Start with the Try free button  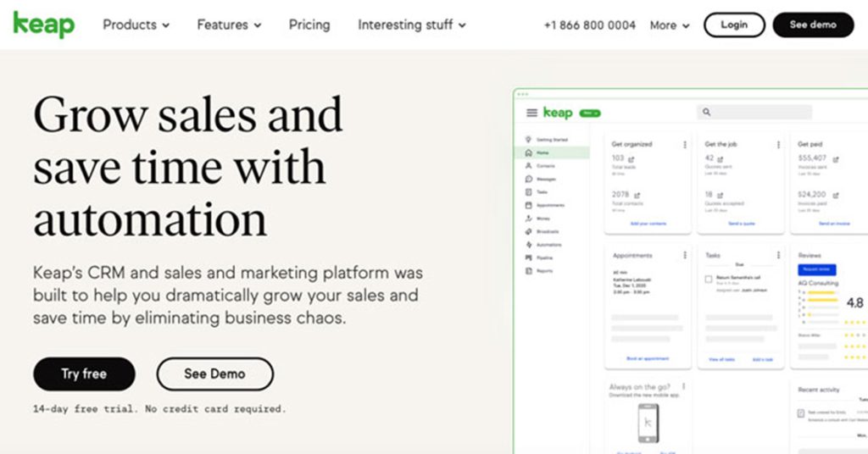point(84,374)
